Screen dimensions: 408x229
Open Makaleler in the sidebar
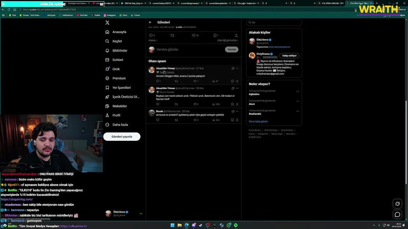116,106
